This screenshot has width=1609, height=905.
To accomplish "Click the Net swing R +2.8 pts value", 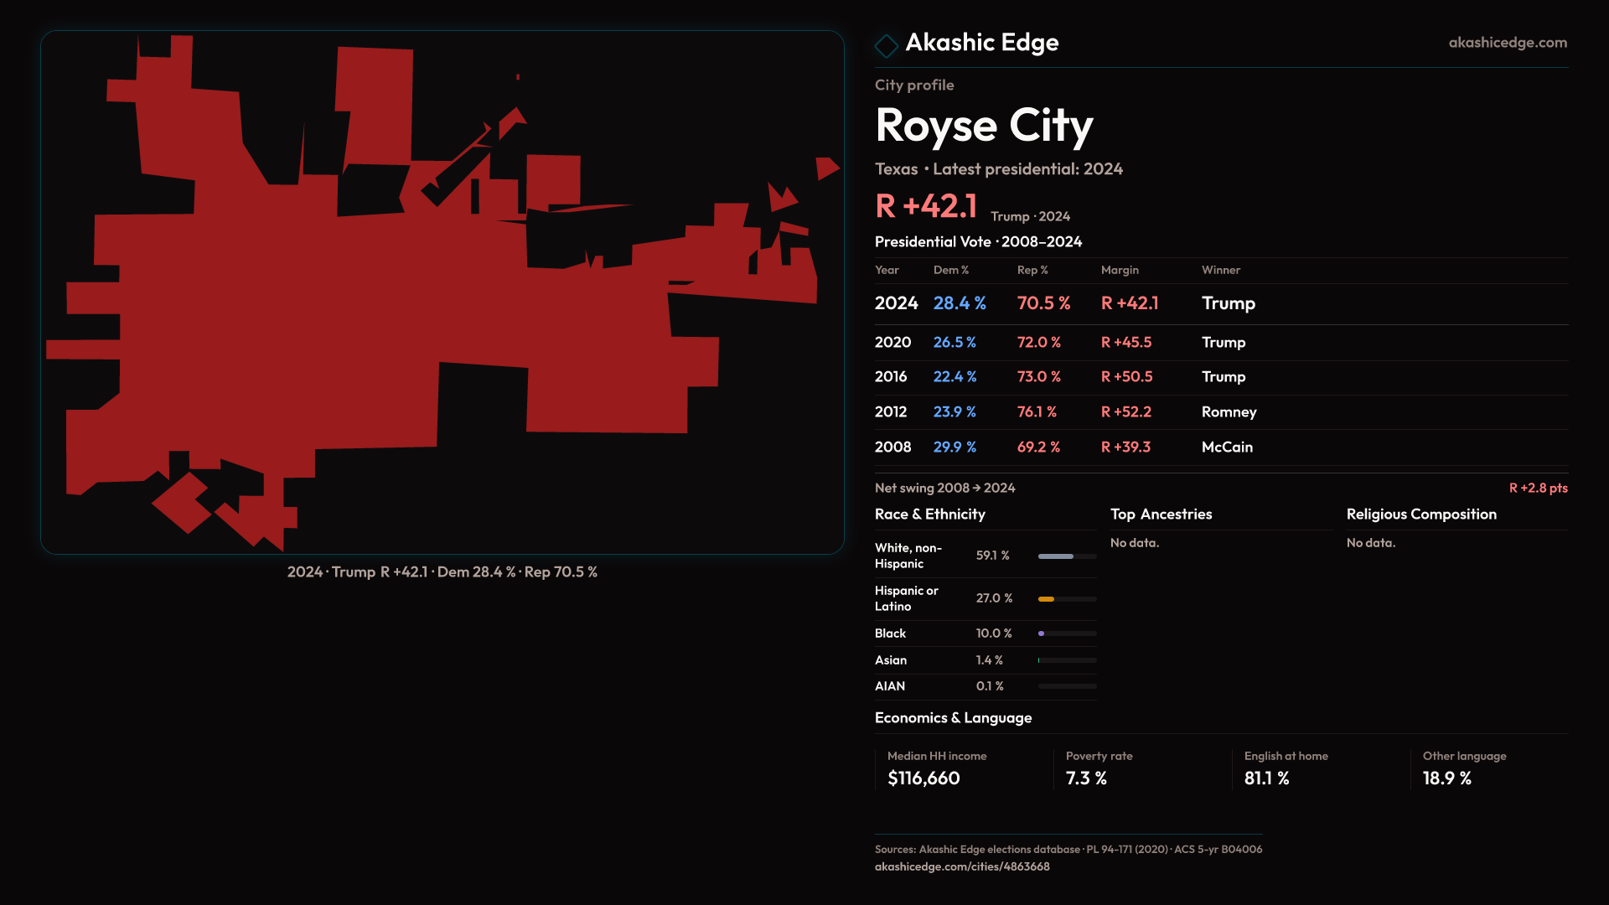I will click(x=1538, y=488).
